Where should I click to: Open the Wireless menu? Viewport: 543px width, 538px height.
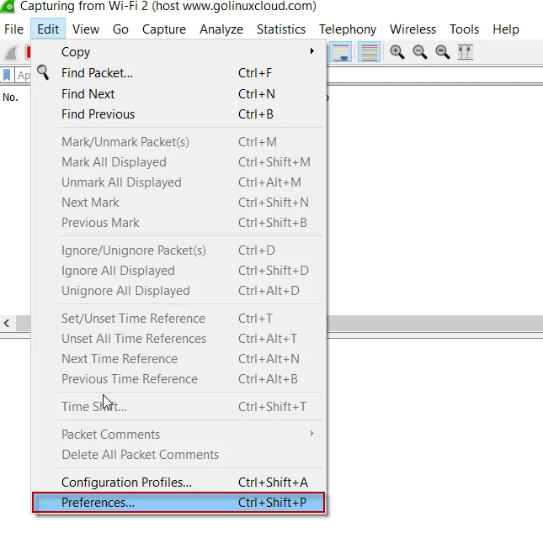pos(413,29)
